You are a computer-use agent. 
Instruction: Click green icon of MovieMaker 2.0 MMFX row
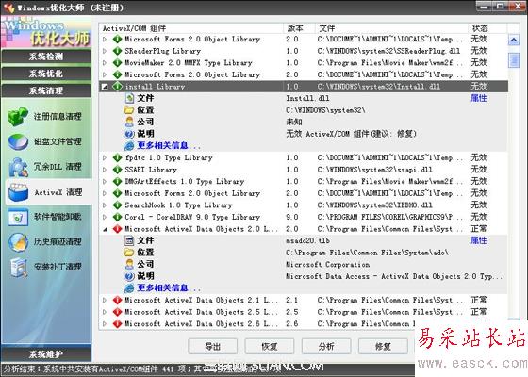click(x=117, y=63)
